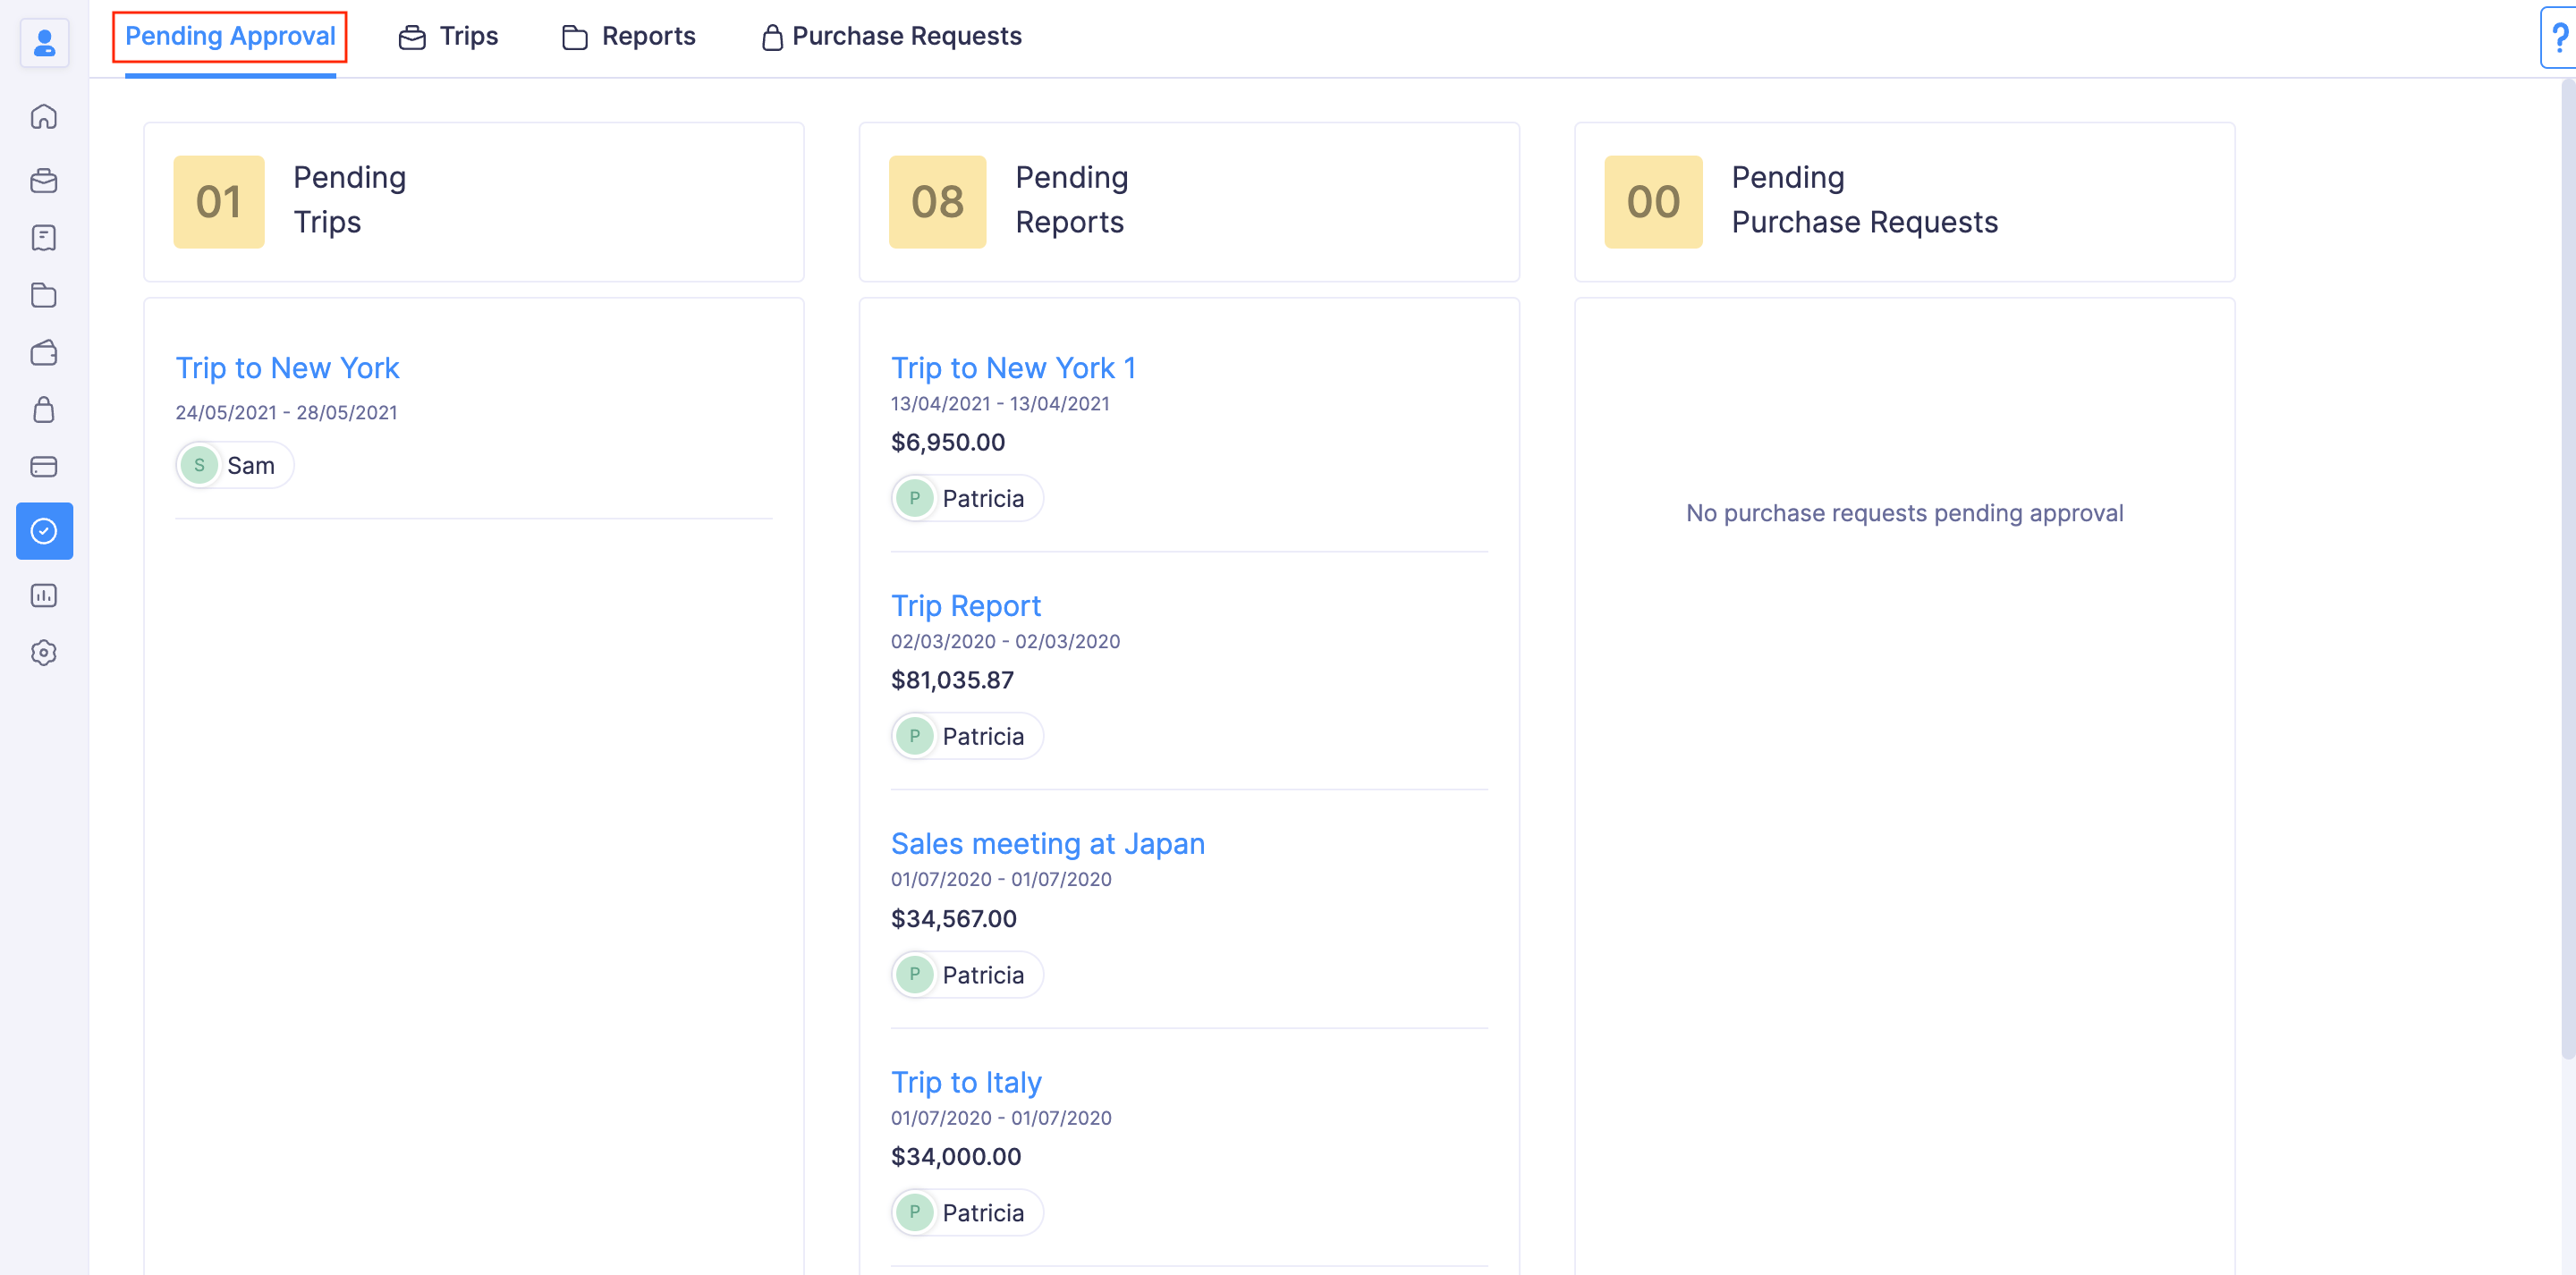Click the Approvals check-circle icon in sidebar
The width and height of the screenshot is (2576, 1275).
[x=44, y=531]
